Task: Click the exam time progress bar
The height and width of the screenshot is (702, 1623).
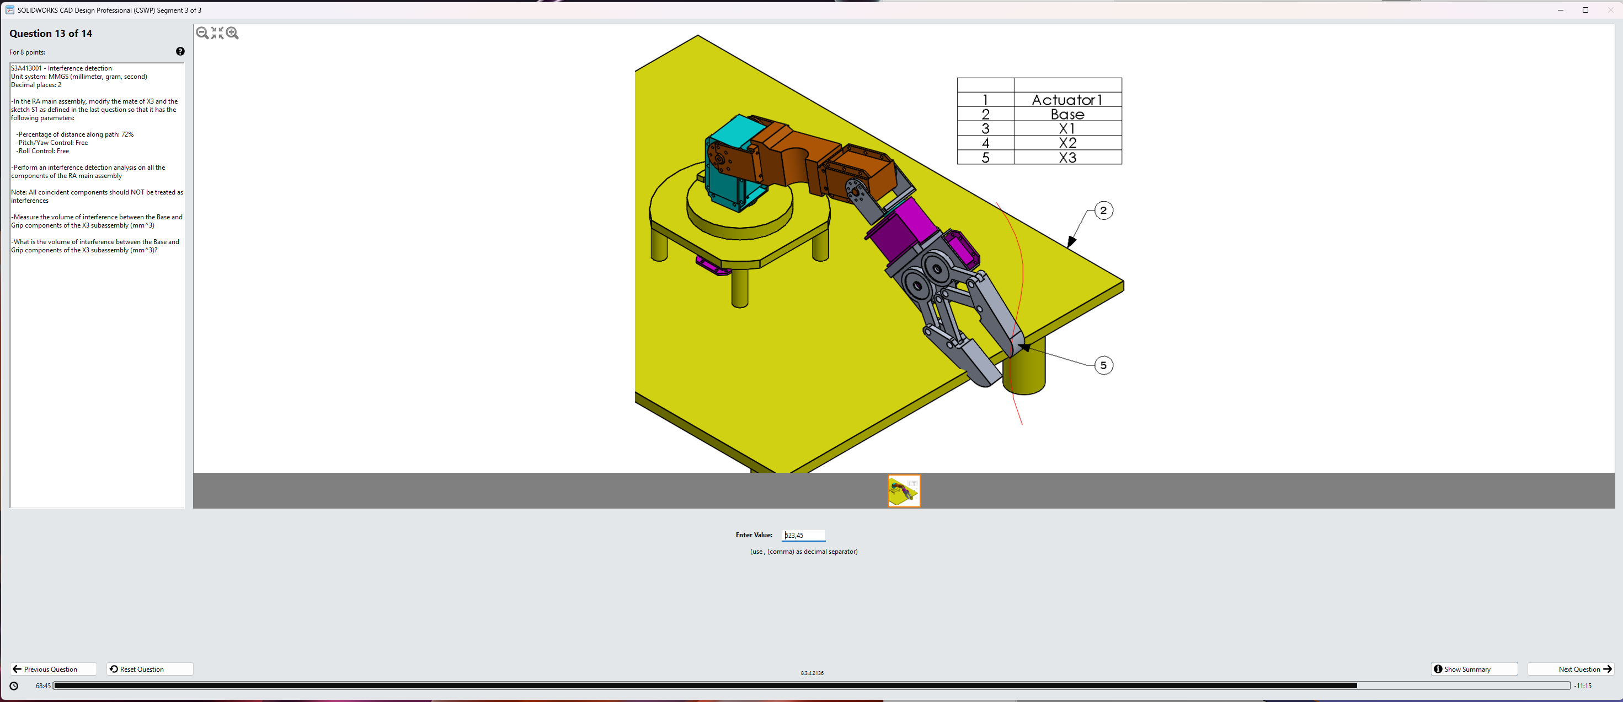Action: [x=811, y=685]
